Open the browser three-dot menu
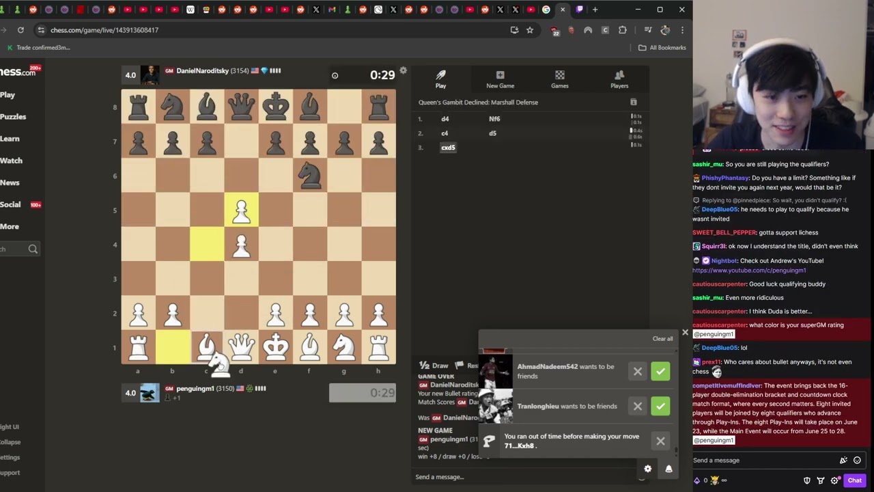 pos(682,30)
